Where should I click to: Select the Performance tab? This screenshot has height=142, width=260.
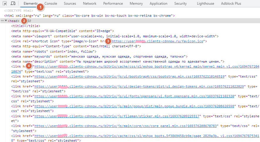coord(113,4)
